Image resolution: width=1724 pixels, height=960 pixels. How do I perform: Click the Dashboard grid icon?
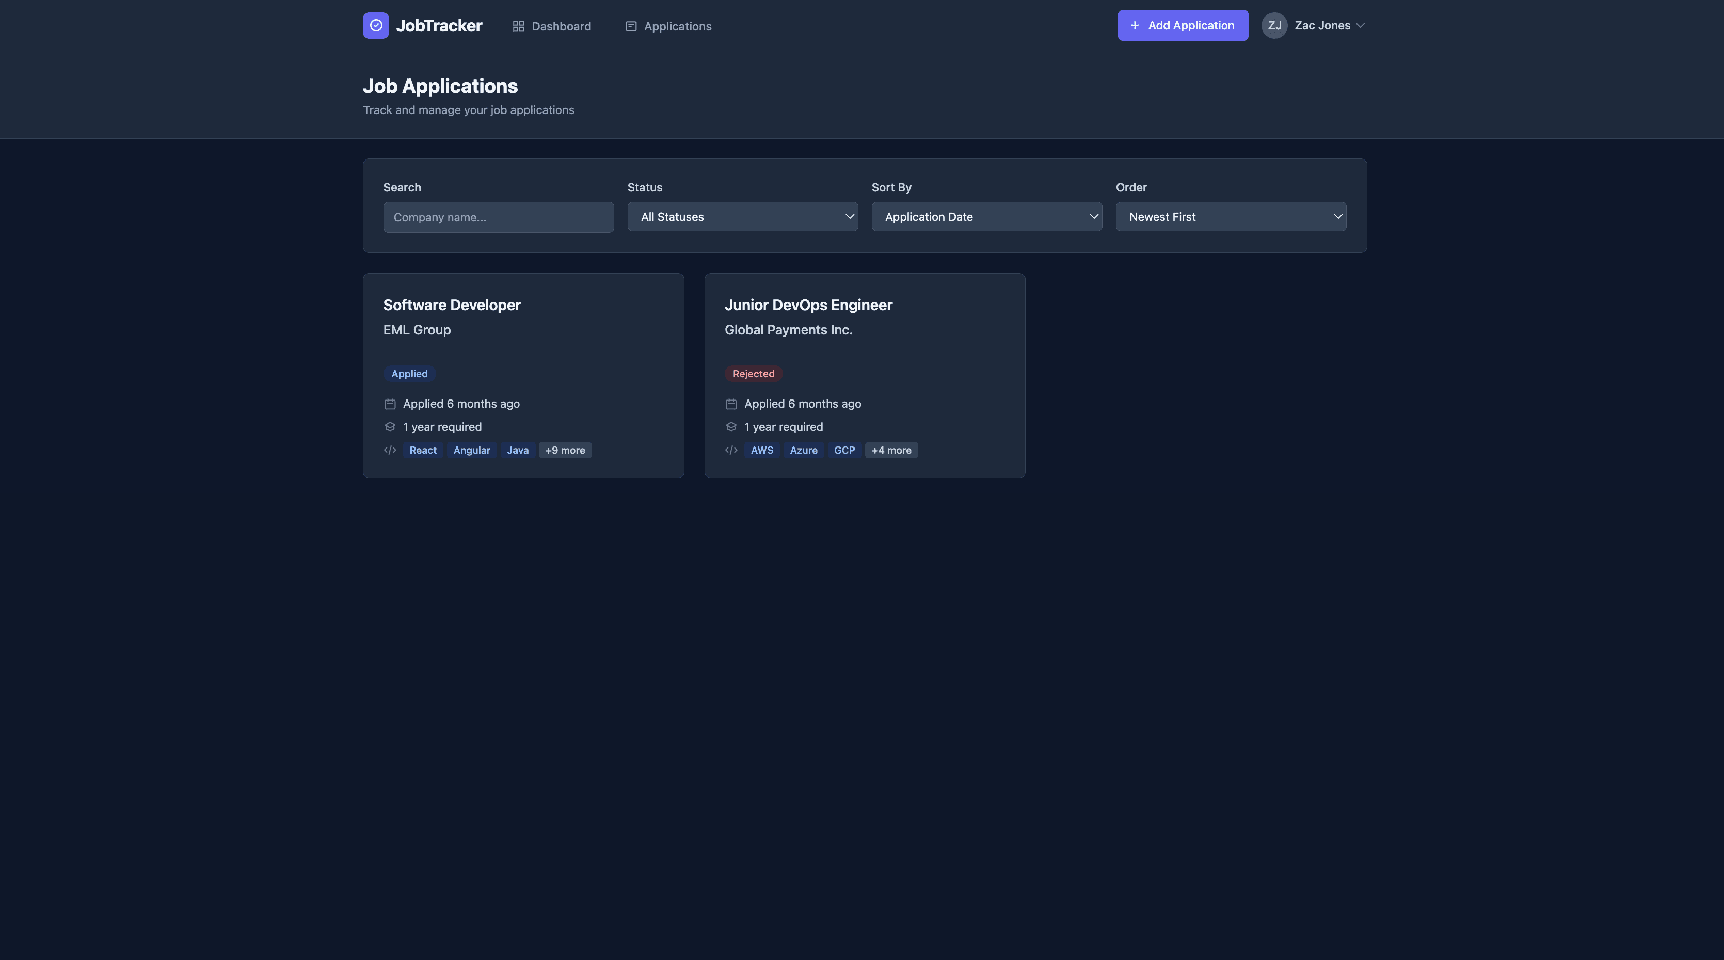click(x=518, y=26)
